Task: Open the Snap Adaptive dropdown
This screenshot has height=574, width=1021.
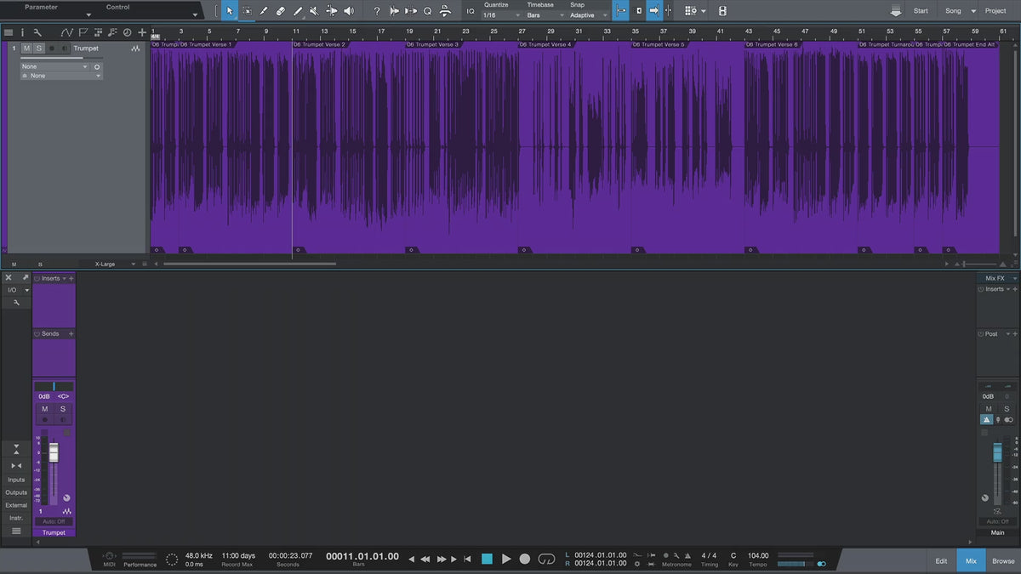Action: pyautogui.click(x=588, y=15)
